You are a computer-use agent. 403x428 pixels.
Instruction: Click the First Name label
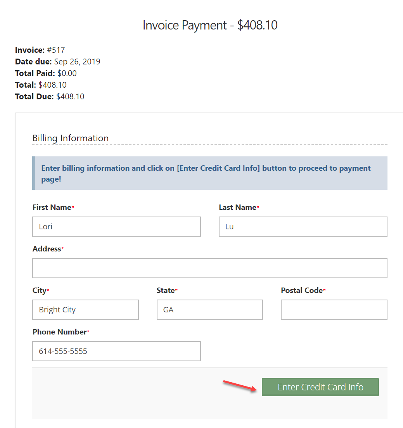point(52,208)
